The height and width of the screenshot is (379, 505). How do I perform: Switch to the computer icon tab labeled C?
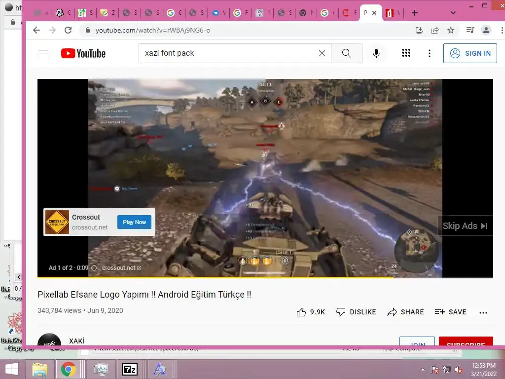point(63,13)
